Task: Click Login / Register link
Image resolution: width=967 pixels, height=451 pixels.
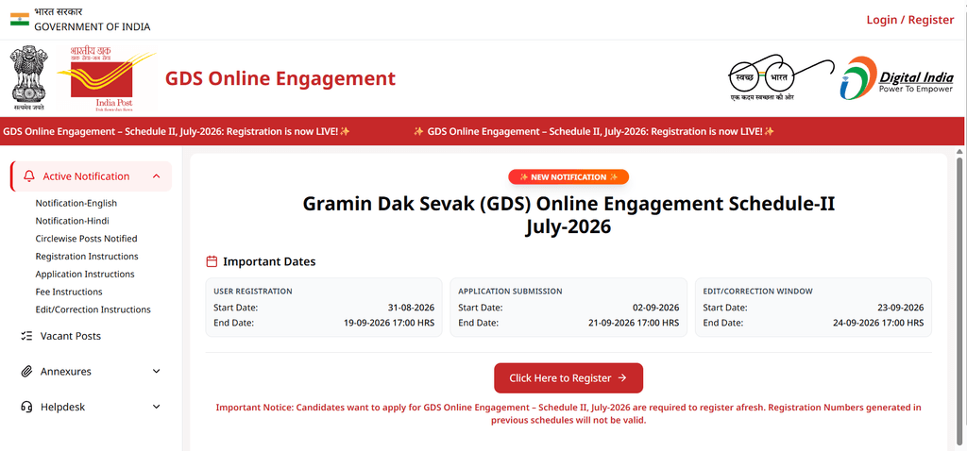Action: 910,20
